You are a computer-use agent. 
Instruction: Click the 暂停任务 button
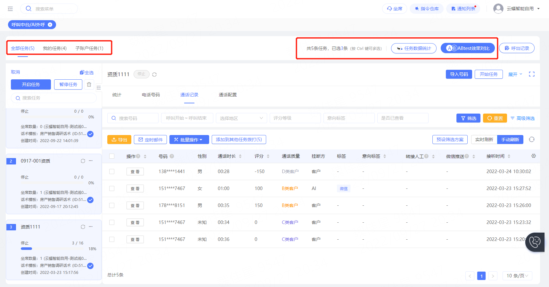pos(68,84)
